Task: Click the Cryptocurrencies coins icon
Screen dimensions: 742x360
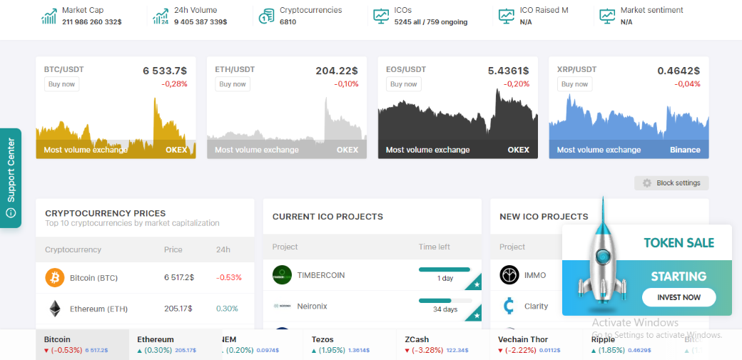Action: click(266, 16)
